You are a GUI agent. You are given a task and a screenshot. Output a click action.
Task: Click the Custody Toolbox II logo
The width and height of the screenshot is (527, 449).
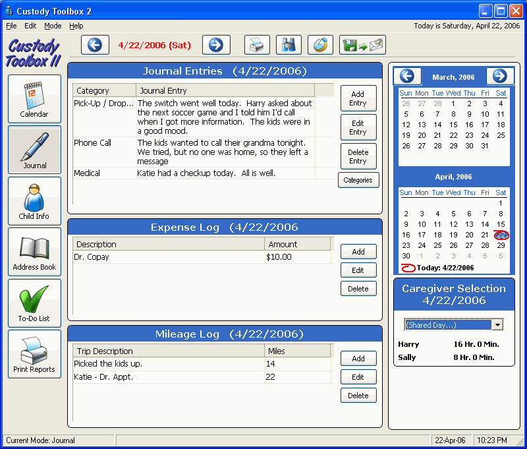tap(34, 53)
